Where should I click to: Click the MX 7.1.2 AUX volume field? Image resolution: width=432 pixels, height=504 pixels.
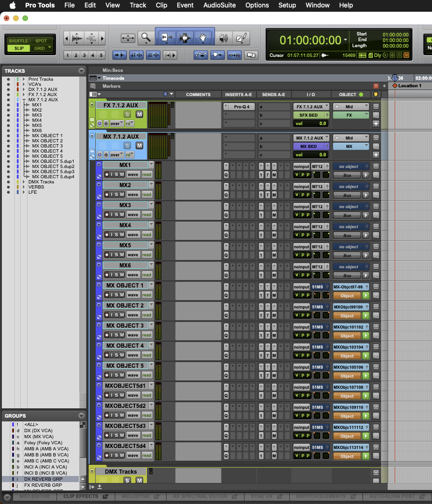(311, 155)
